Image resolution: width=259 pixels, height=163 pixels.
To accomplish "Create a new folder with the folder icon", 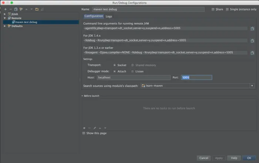I will click(37, 9).
